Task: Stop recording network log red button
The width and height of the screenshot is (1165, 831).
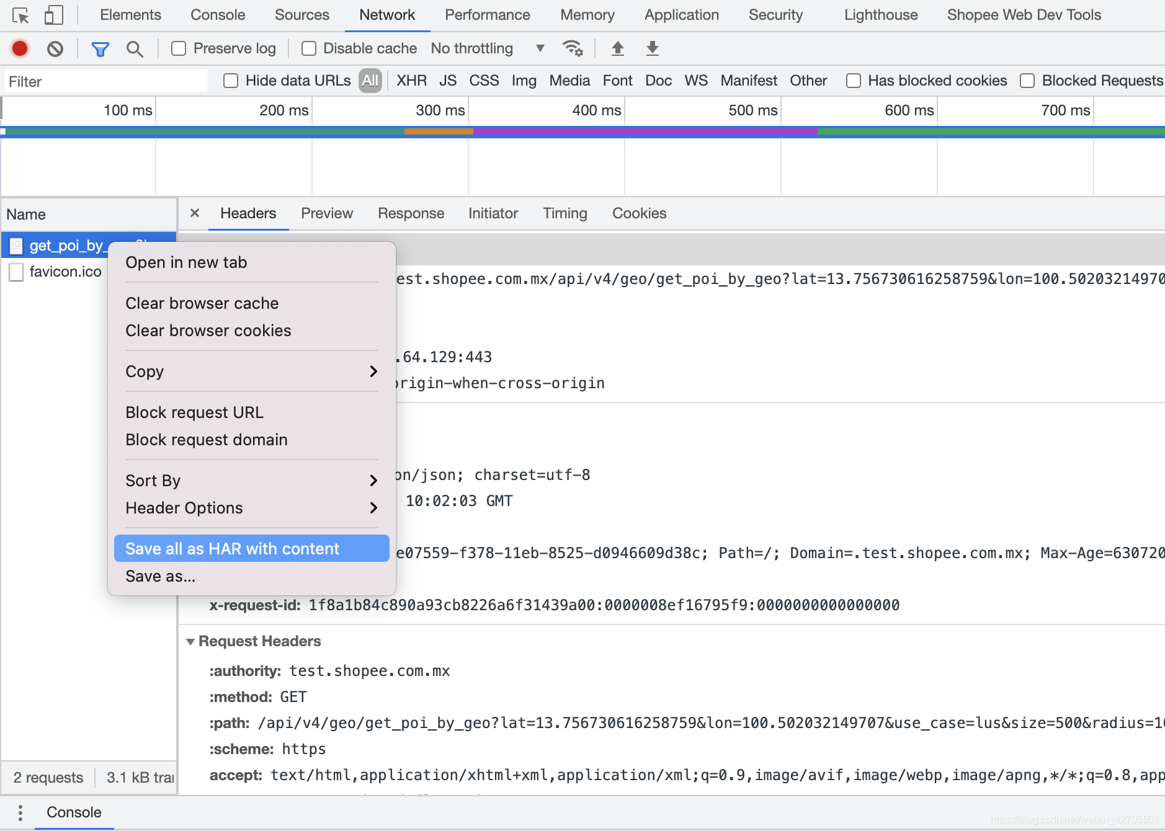Action: tap(20, 48)
